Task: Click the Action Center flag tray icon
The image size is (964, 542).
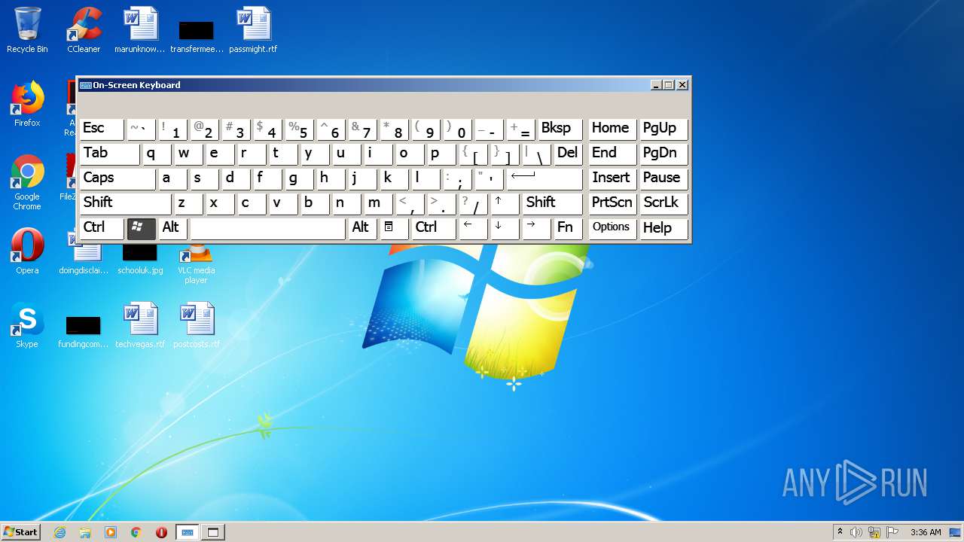Action: 893,532
